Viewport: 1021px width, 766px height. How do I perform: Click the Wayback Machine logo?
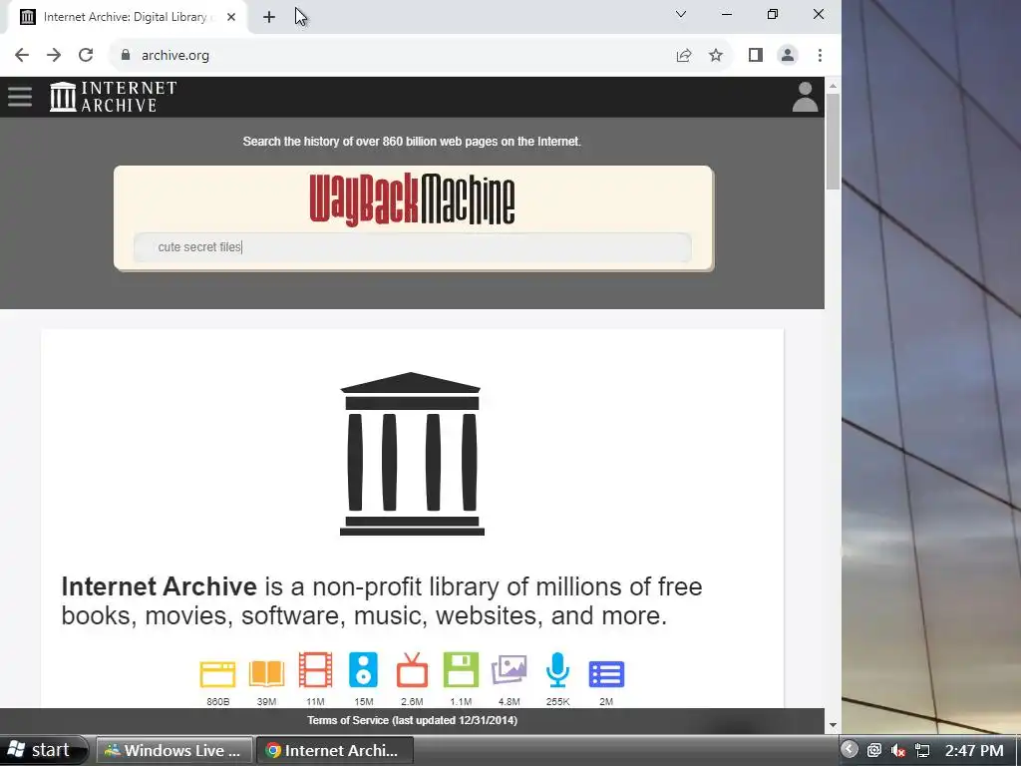click(x=412, y=198)
